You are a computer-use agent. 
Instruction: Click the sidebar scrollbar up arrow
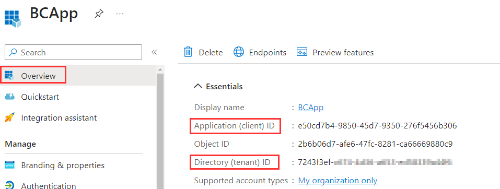pos(160,69)
